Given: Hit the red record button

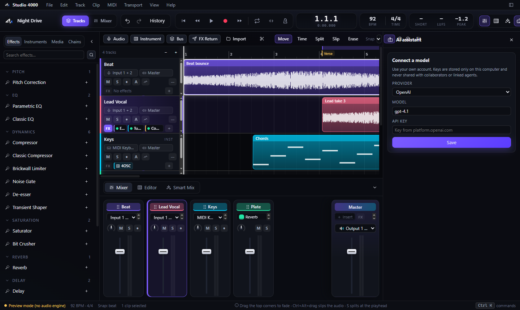Looking at the screenshot, I should pyautogui.click(x=225, y=21).
